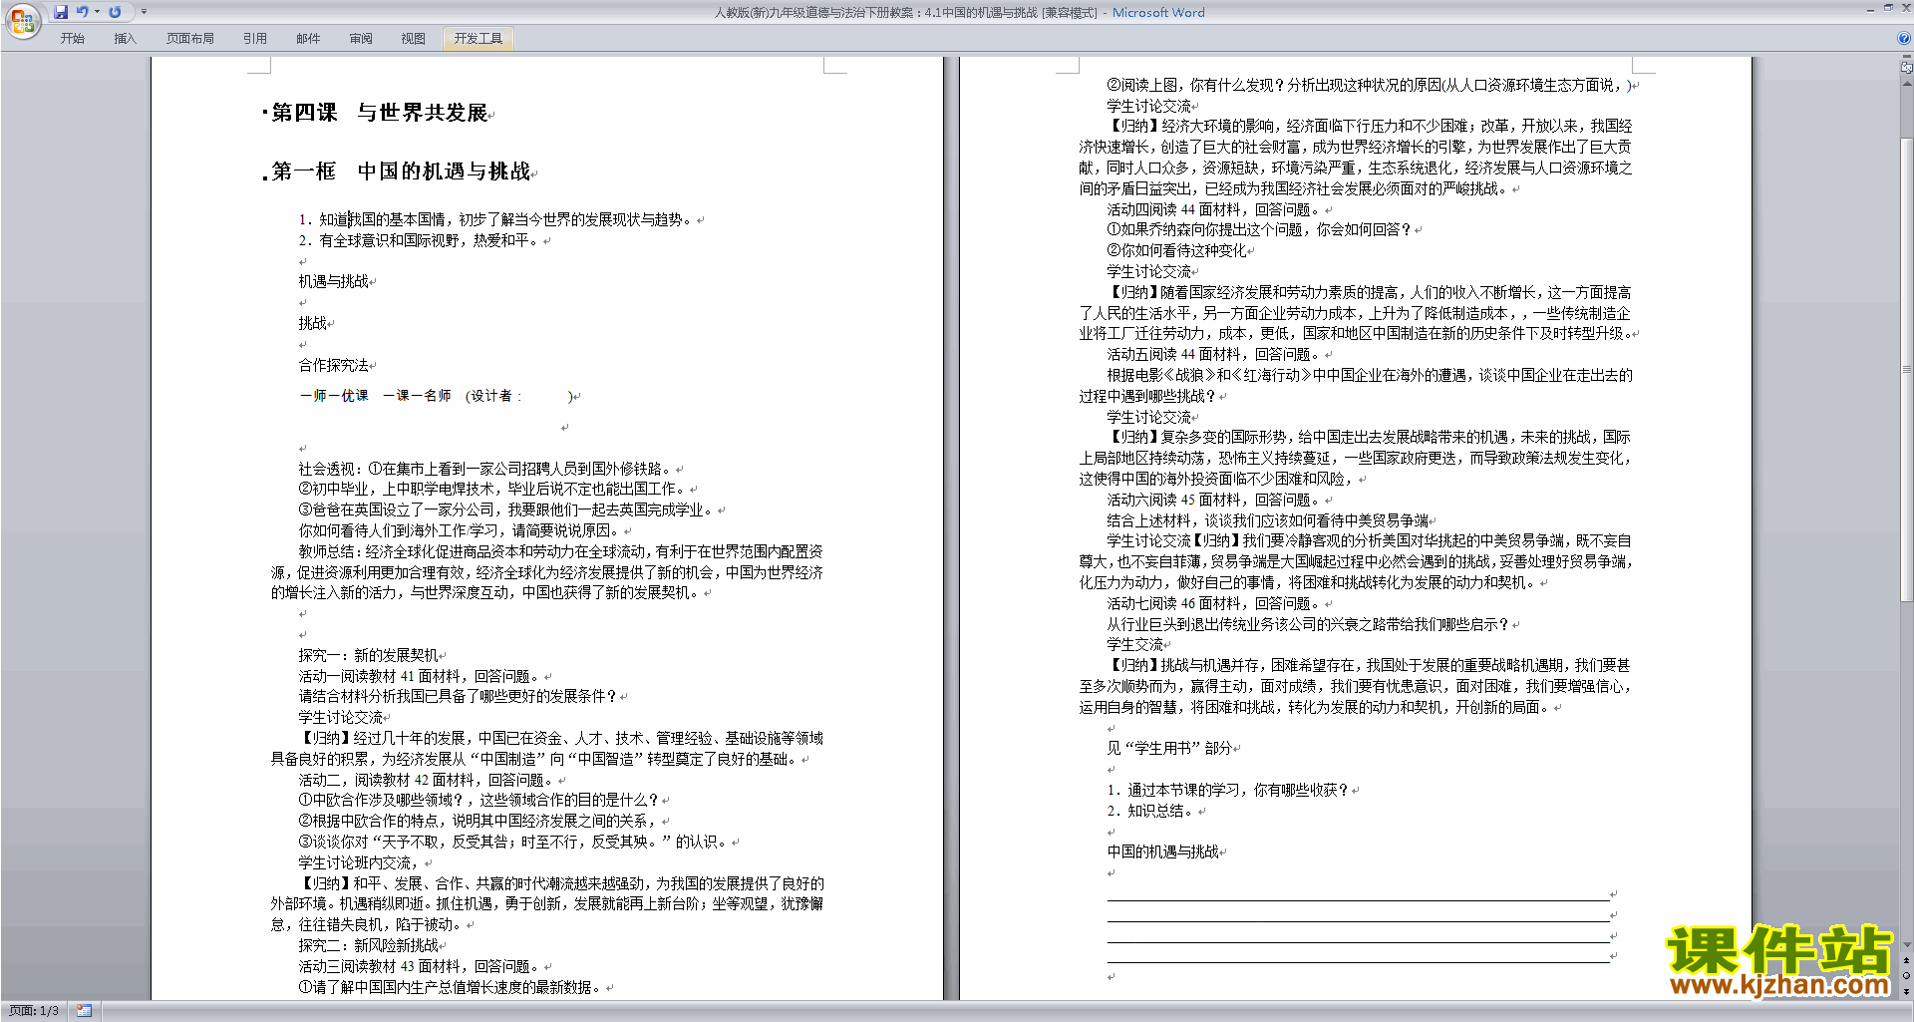Click the vertical scrollbar up arrow
Viewport: 1914px width, 1022px height.
(x=1906, y=83)
